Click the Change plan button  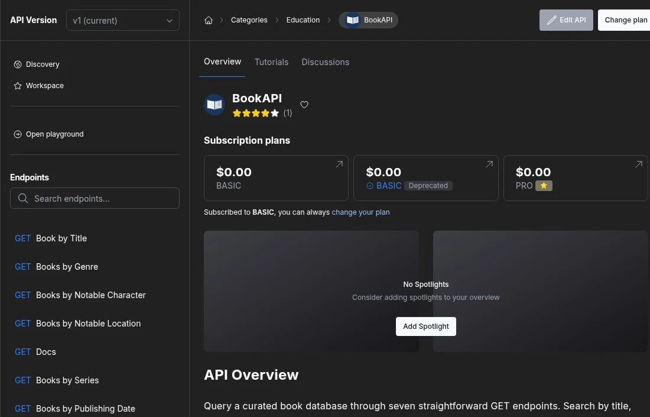(625, 20)
